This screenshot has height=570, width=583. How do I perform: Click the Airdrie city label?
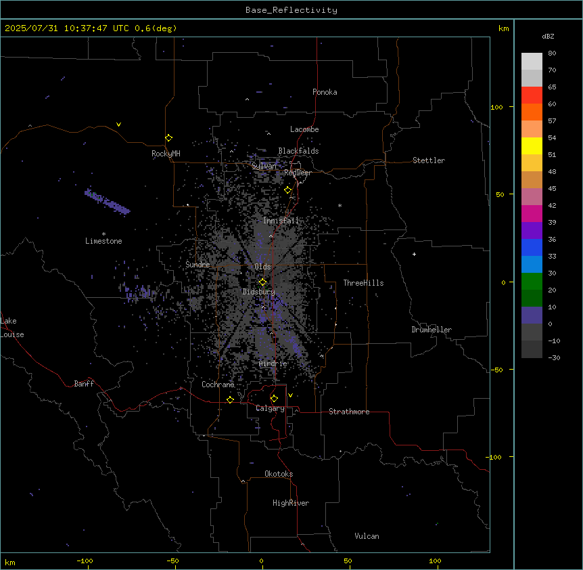273,364
